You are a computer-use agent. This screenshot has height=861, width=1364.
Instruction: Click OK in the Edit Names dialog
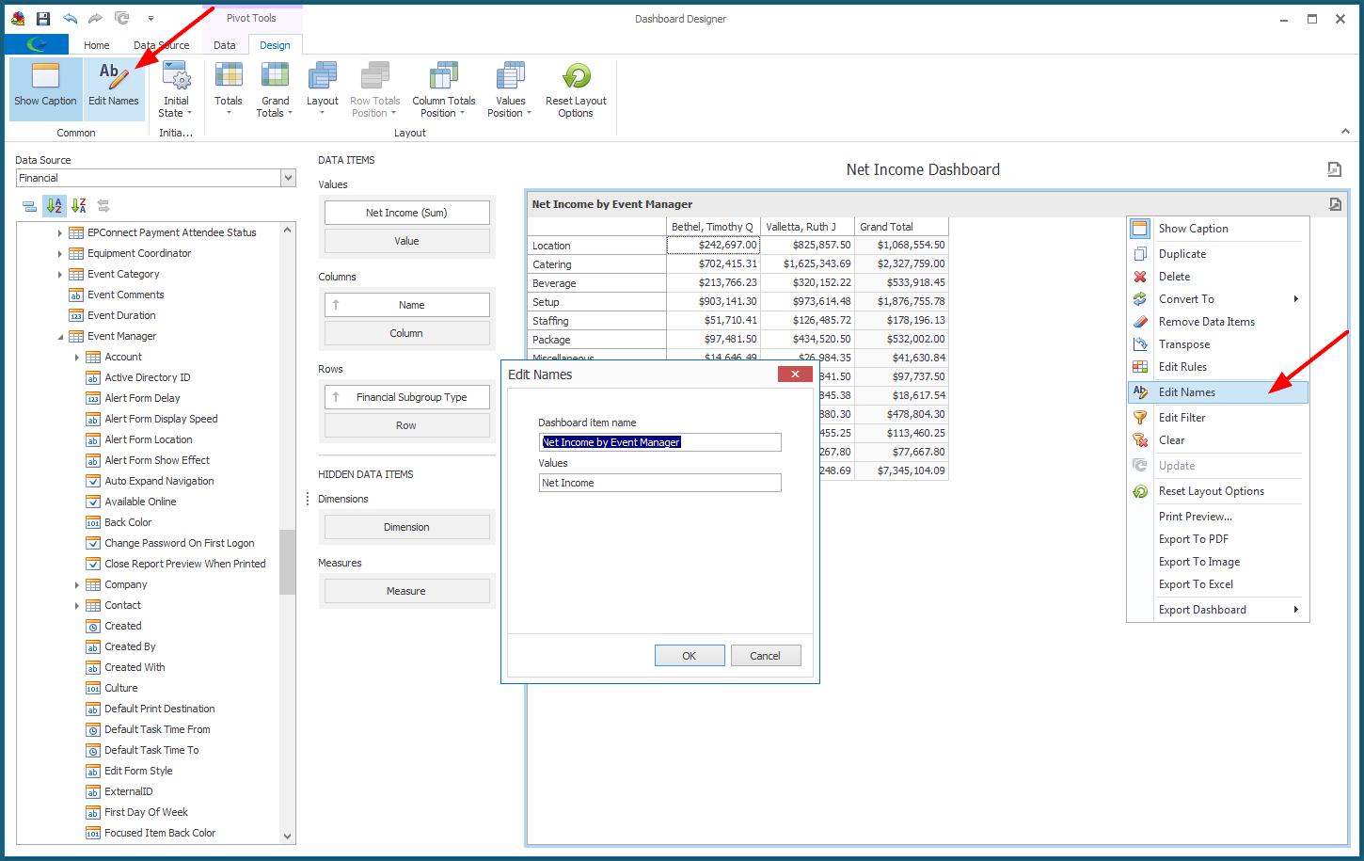[690, 656]
